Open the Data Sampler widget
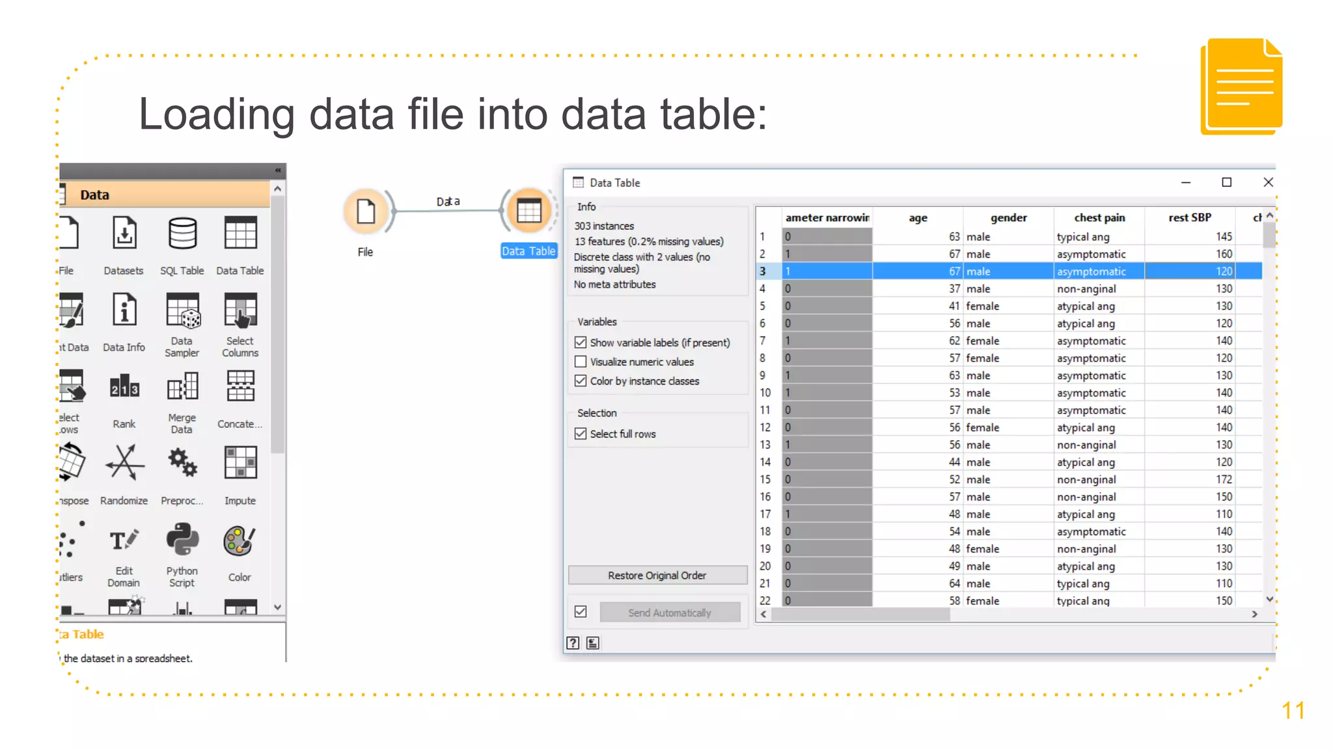1333x750 pixels. coord(182,311)
